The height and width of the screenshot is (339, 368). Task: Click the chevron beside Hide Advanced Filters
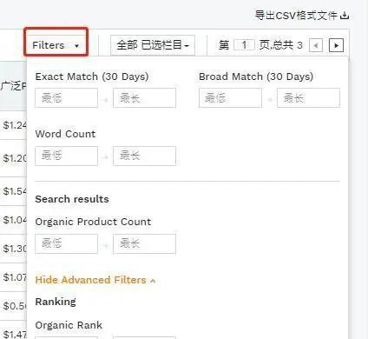153,281
